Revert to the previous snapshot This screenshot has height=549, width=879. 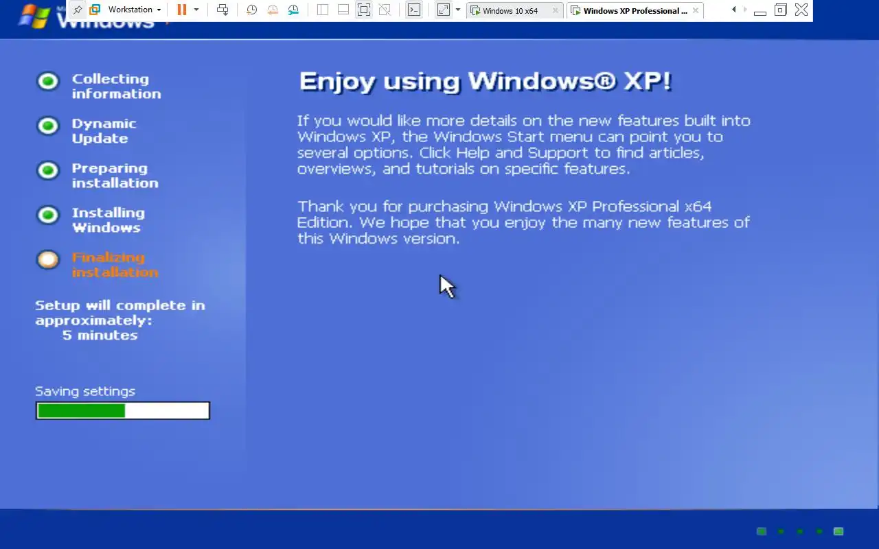[273, 10]
